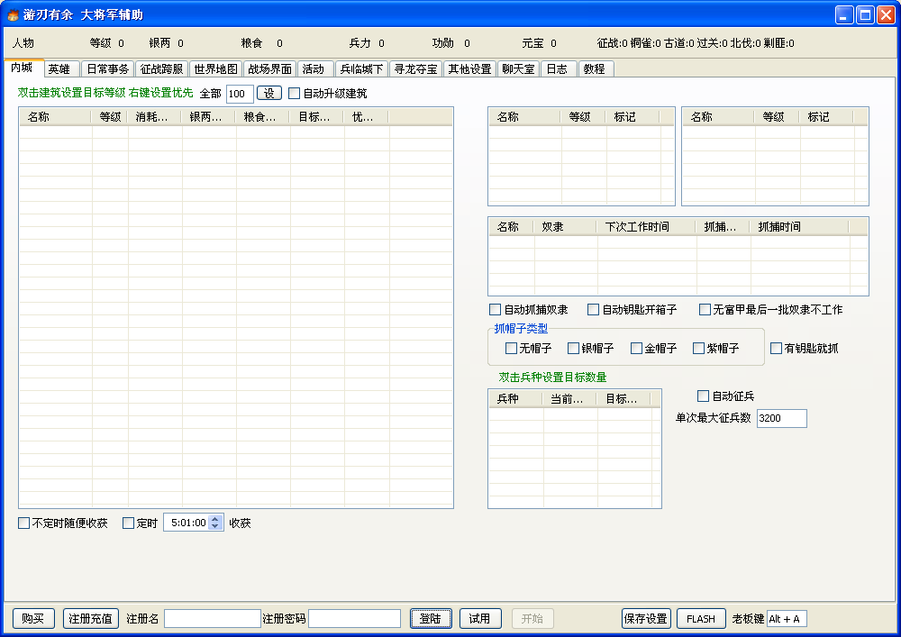Open the 日志 tab

558,69
